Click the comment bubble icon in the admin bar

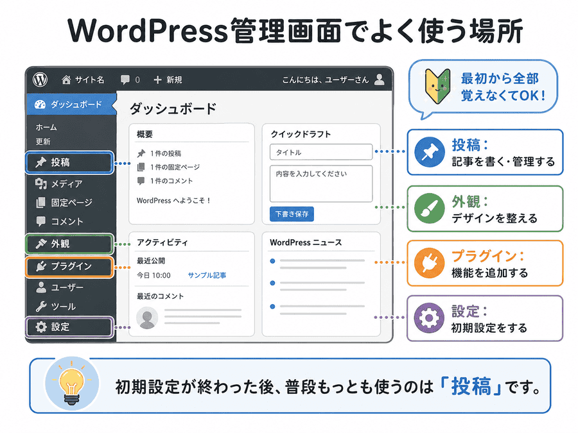[125, 80]
